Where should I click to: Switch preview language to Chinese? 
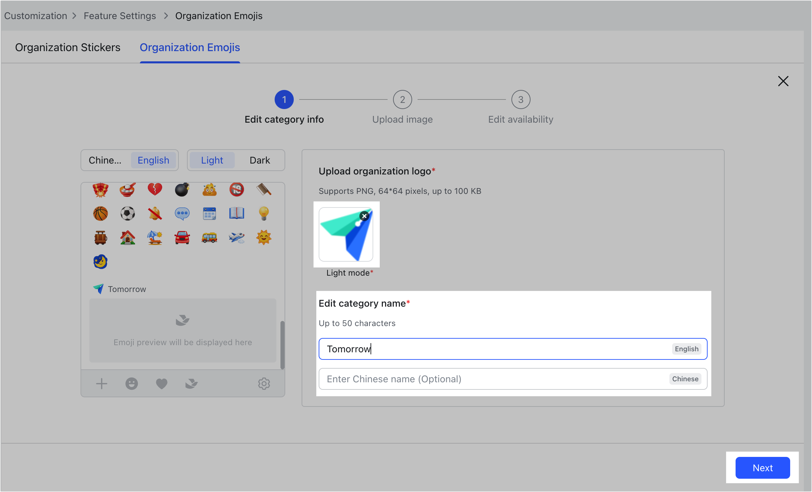click(105, 160)
